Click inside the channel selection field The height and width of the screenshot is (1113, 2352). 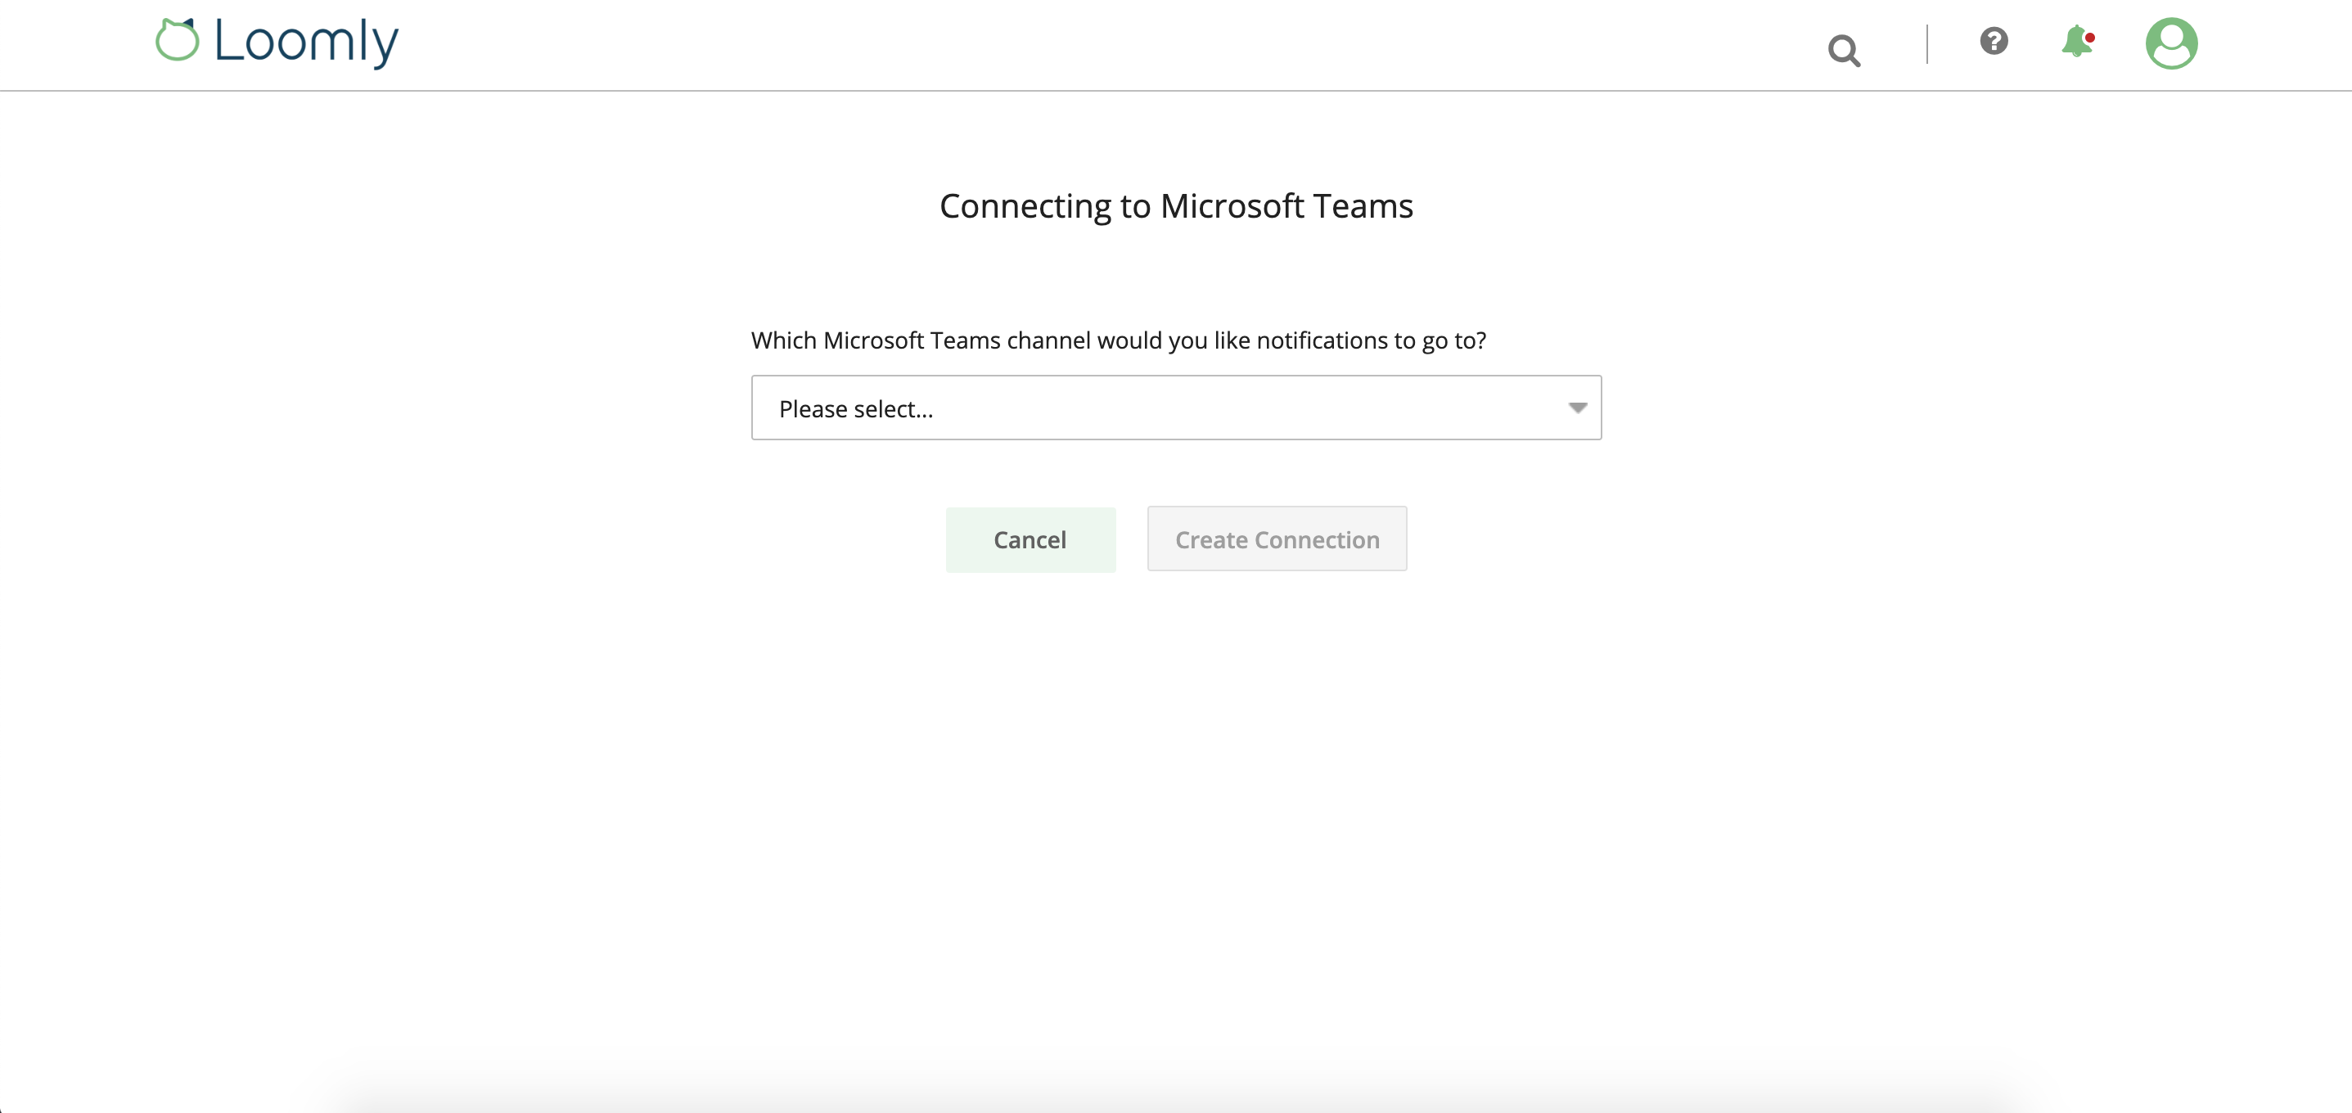pyautogui.click(x=1096, y=408)
